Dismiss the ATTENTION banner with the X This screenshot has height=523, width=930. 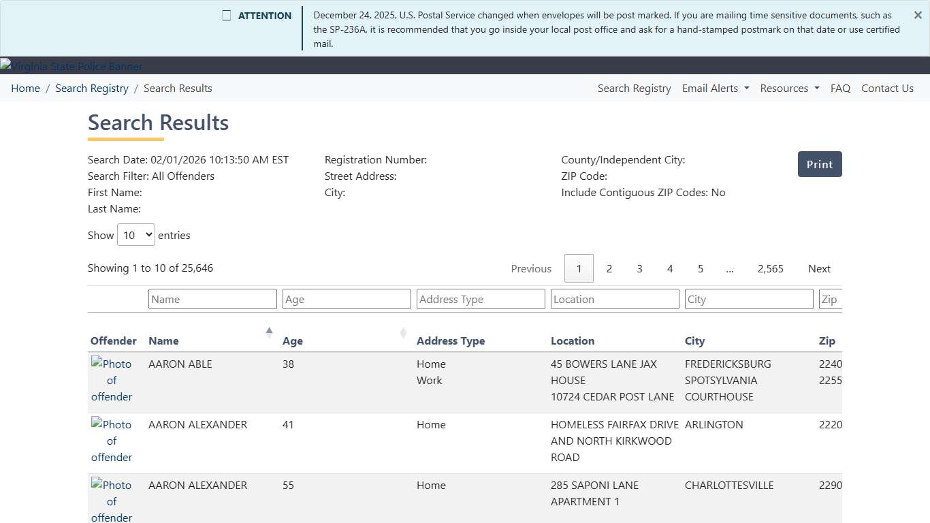[x=917, y=15]
